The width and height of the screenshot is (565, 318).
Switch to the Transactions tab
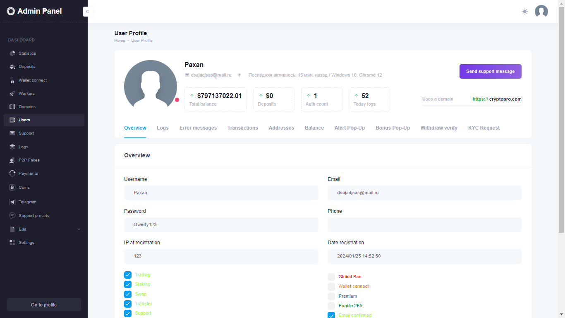point(242,128)
